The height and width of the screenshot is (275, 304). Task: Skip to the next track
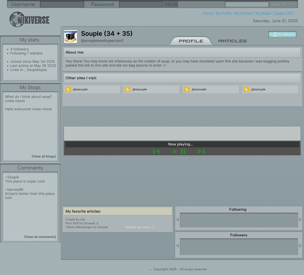pyautogui.click(x=201, y=151)
